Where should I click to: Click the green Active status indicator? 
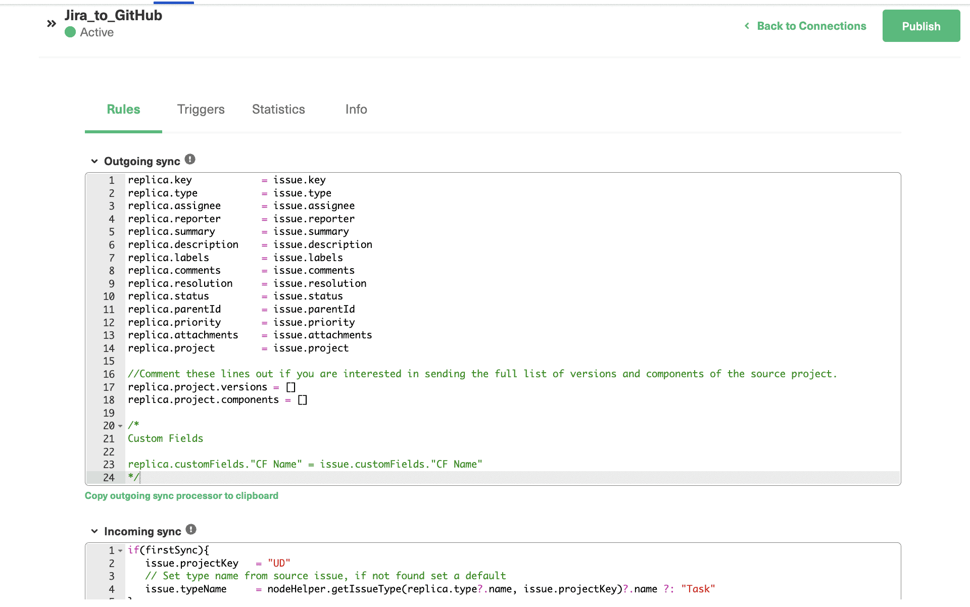[x=70, y=32]
